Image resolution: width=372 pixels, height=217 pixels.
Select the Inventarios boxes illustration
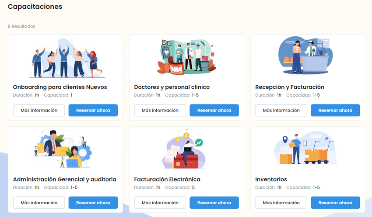point(305,148)
